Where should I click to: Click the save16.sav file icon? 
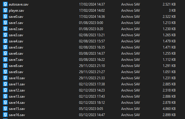click(5, 115)
